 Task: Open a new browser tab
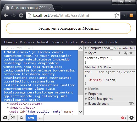click(58, 8)
